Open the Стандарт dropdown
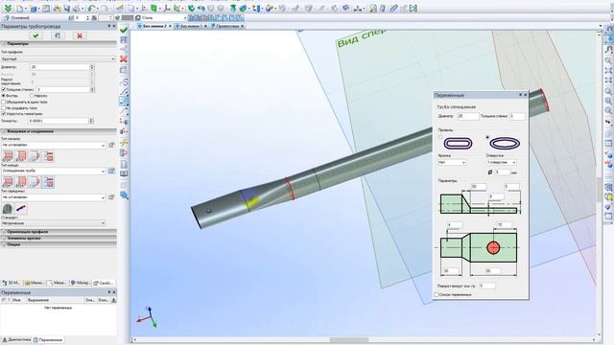The image size is (614, 345). point(54,223)
